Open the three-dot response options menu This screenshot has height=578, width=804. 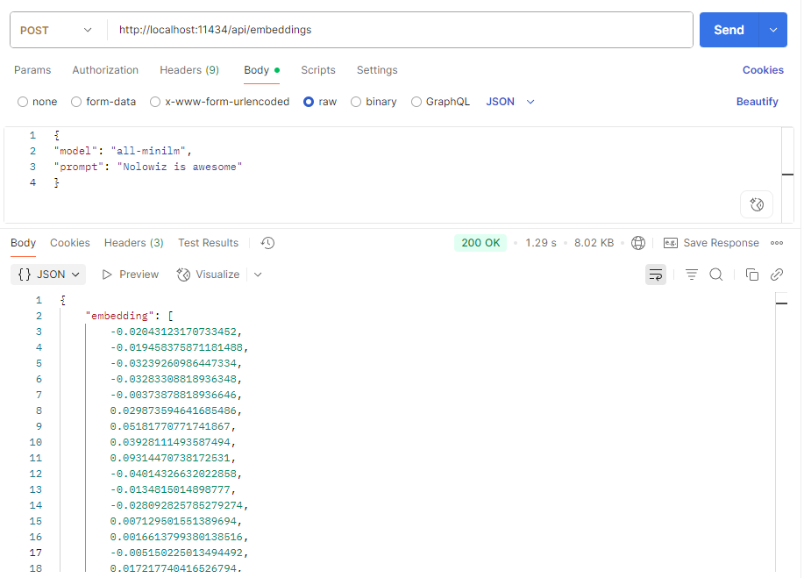point(777,243)
